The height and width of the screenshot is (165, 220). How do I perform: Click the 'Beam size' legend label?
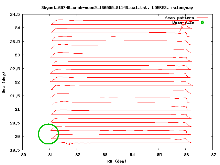pos(183,22)
